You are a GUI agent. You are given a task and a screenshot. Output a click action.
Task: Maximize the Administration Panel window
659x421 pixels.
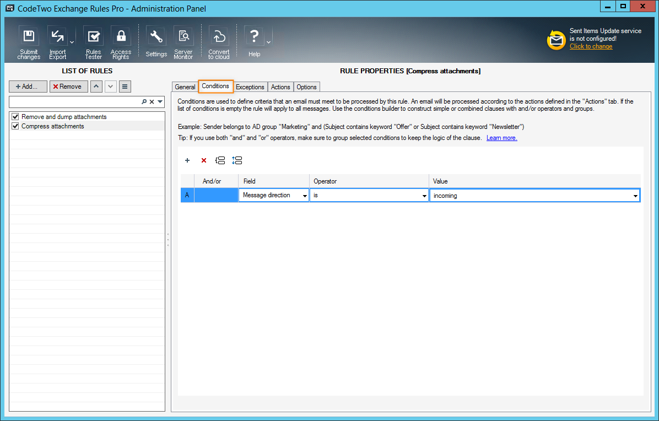click(x=623, y=7)
